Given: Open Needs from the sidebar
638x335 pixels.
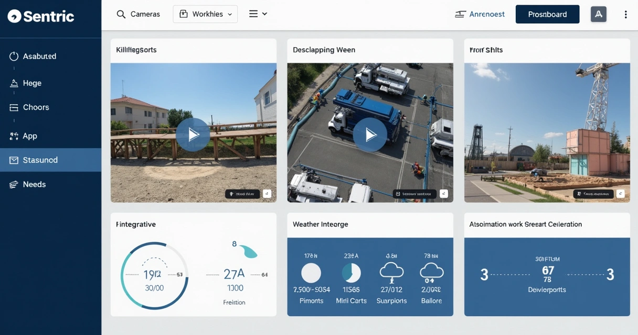Looking at the screenshot, I should [34, 184].
